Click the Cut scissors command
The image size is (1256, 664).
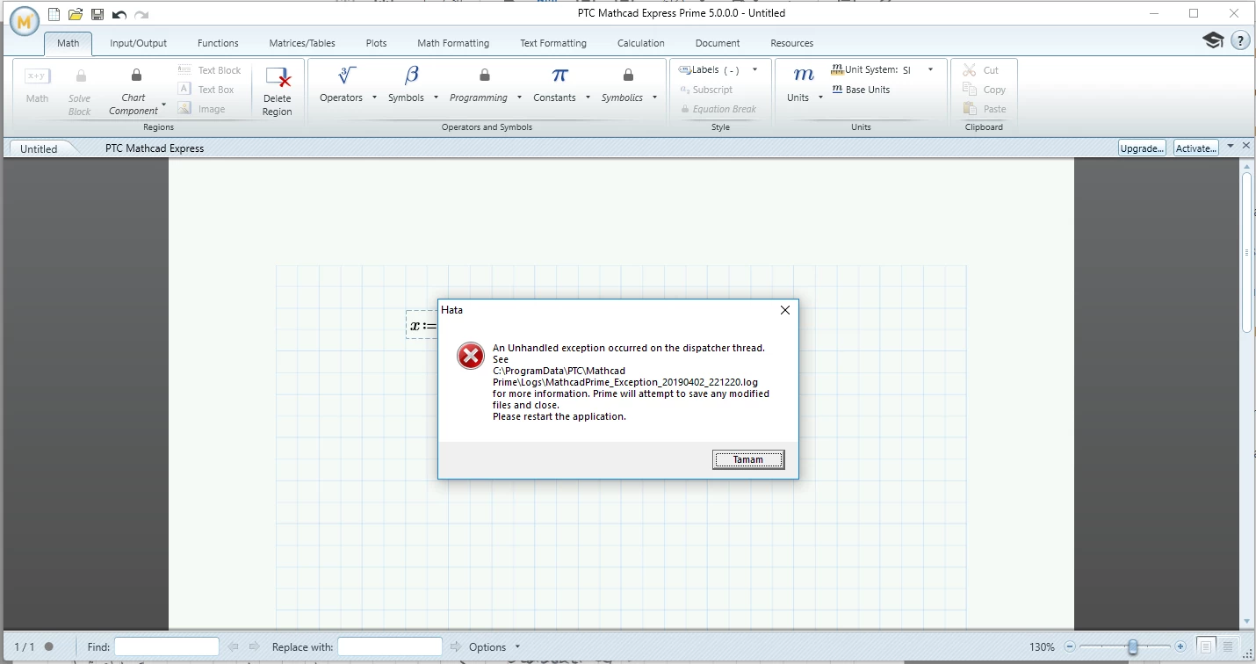[981, 70]
